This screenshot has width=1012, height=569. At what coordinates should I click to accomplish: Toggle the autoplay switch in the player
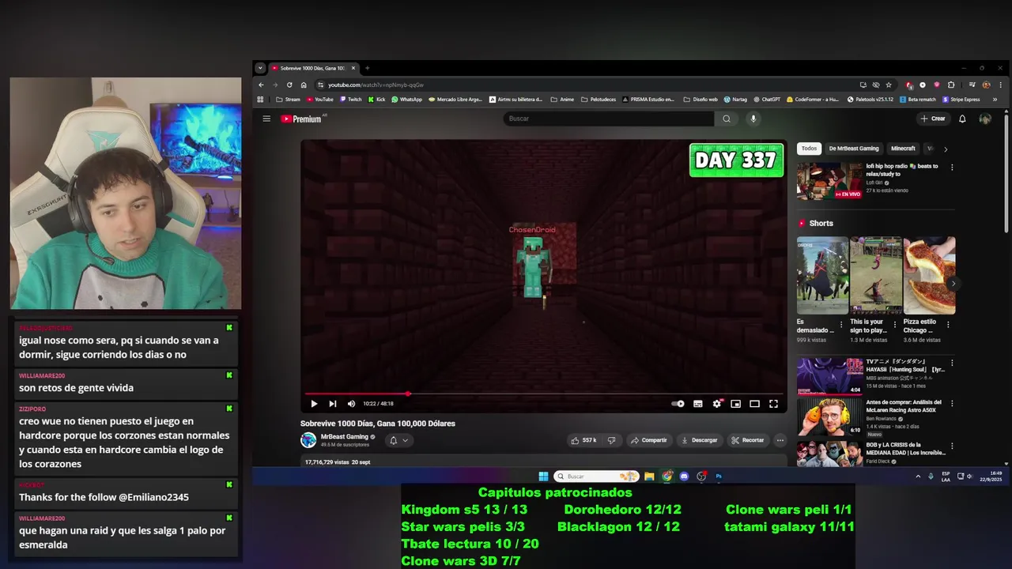[678, 404]
